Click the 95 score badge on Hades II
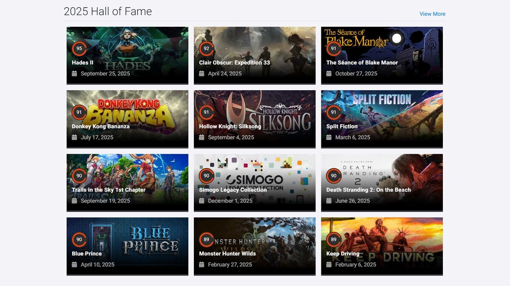Screen dimensions: 510x286 79,49
